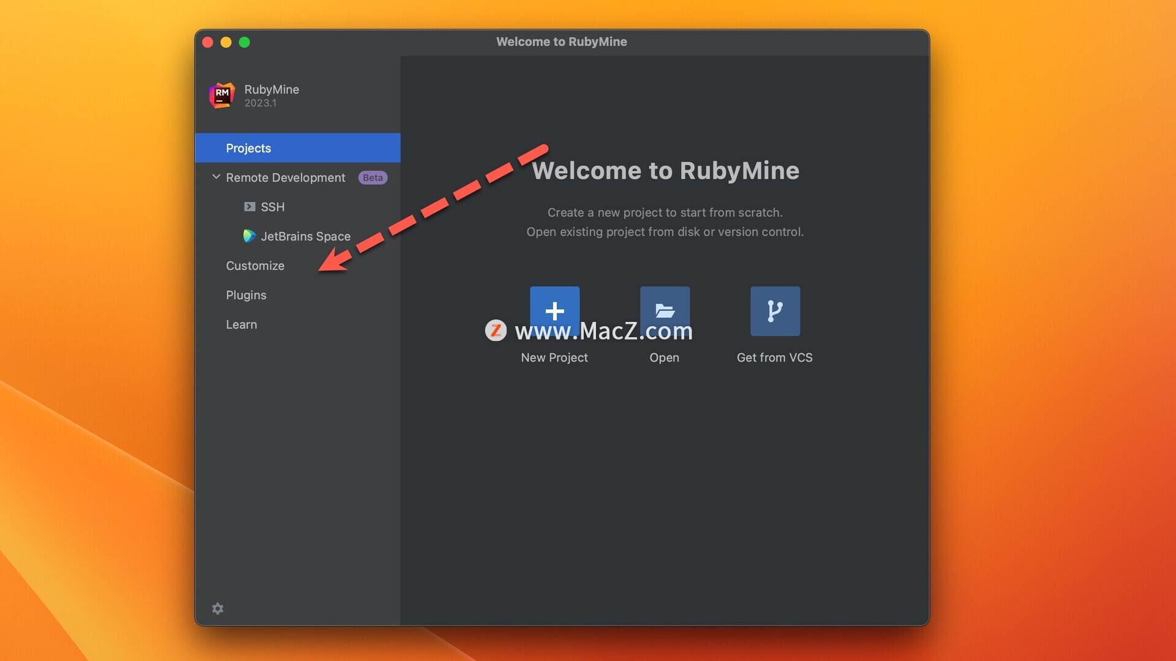
Task: Click the RubyMine logo icon
Action: tap(222, 95)
